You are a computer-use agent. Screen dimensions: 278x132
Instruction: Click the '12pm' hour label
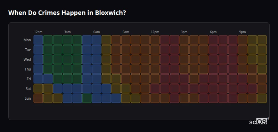pyautogui.click(x=155, y=32)
